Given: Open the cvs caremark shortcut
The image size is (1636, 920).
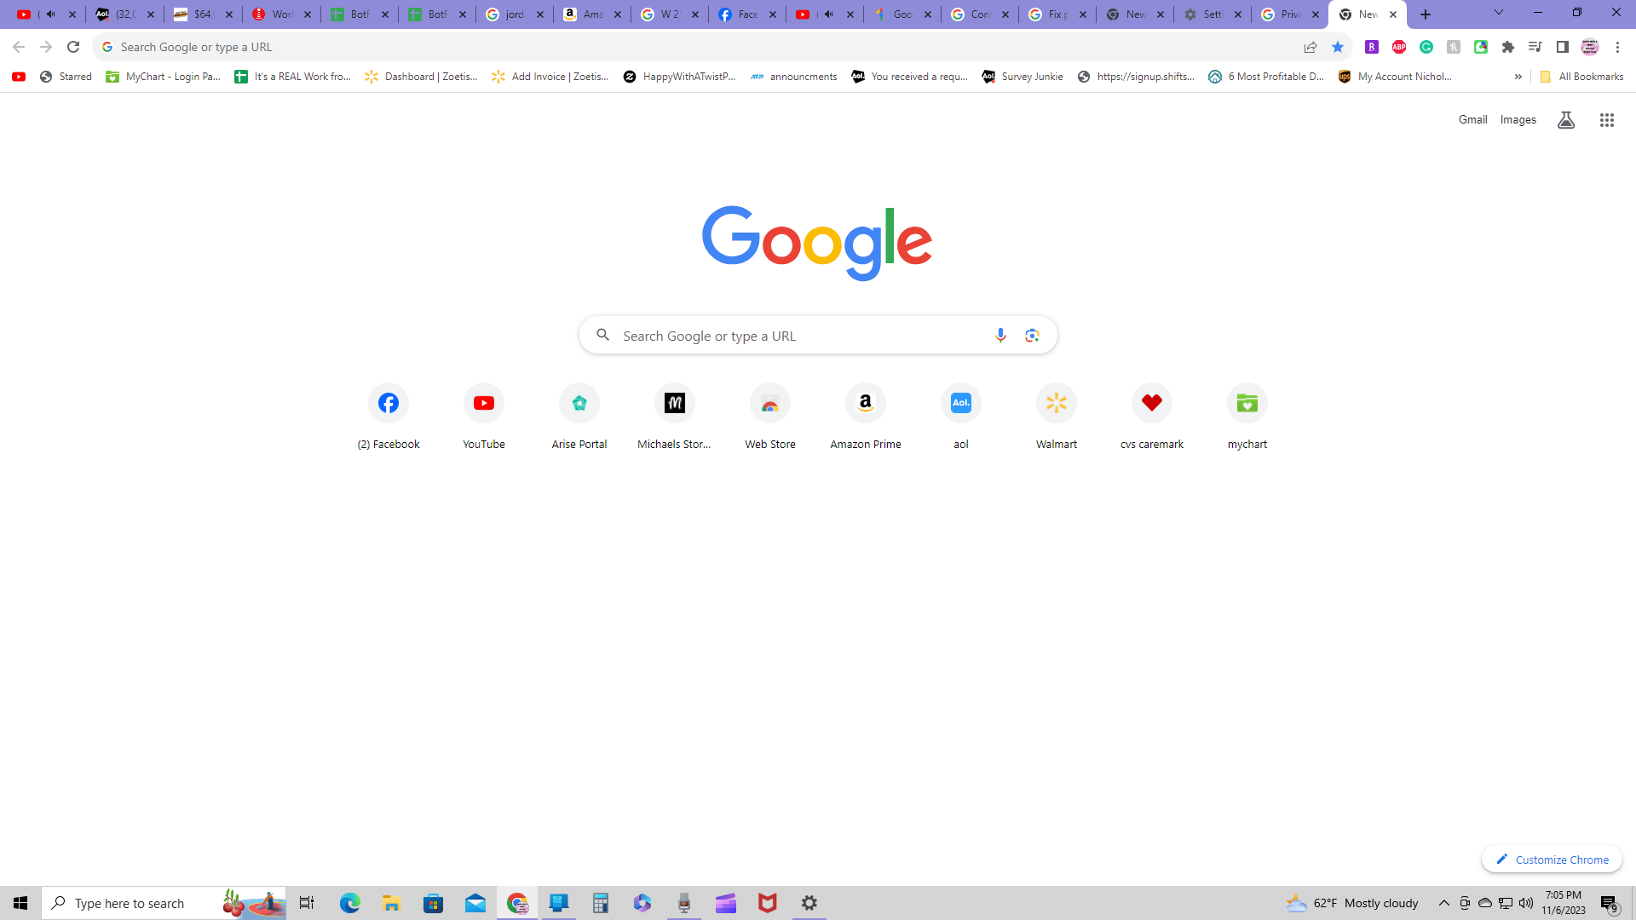Looking at the screenshot, I should click(x=1152, y=417).
